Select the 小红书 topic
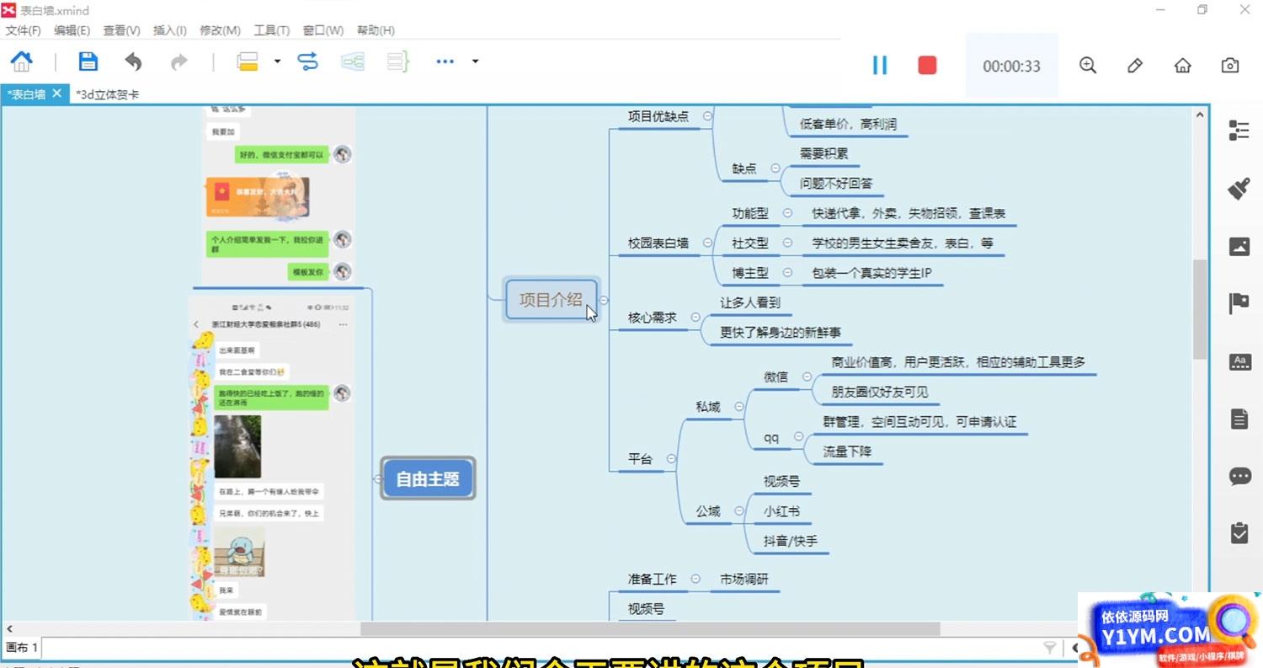Viewport: 1263px width, 668px height. (781, 511)
